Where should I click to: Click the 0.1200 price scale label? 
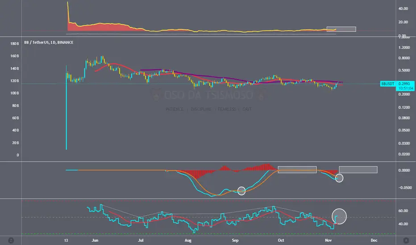click(x=404, y=107)
